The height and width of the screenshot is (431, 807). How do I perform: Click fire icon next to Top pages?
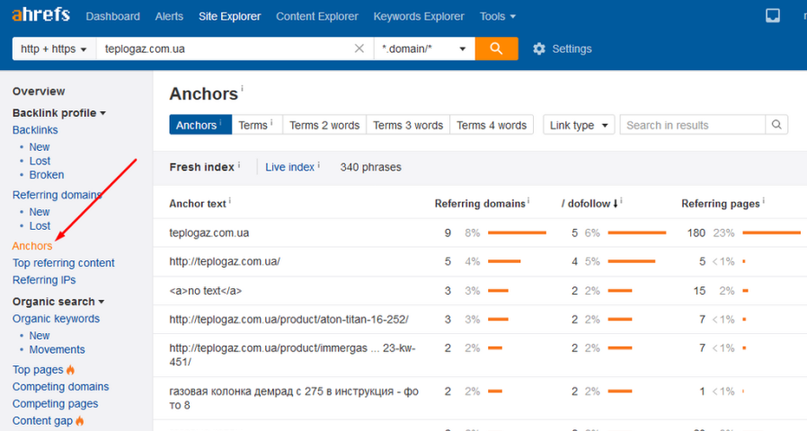[70, 370]
